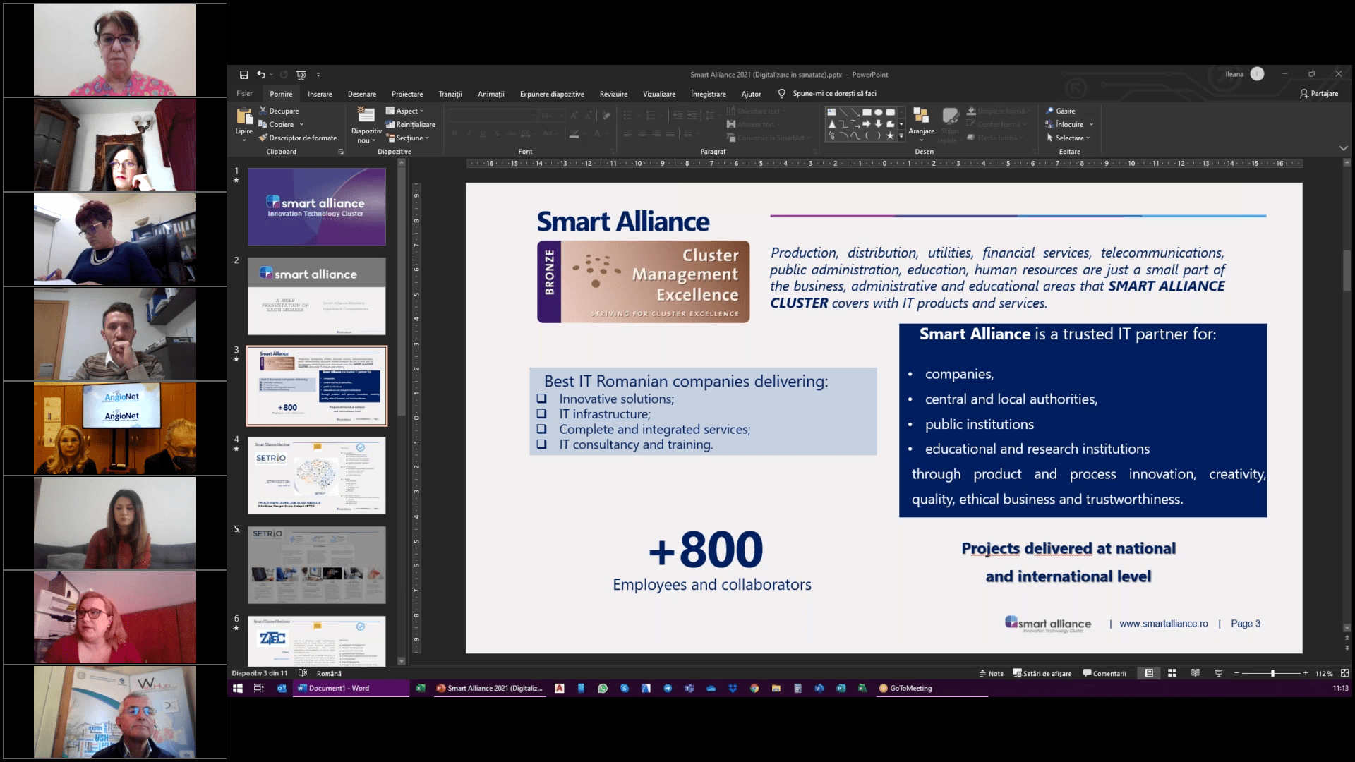Click the spell check status icon

tap(303, 673)
